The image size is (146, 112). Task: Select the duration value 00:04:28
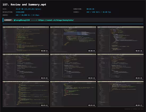click(x=90, y=9)
